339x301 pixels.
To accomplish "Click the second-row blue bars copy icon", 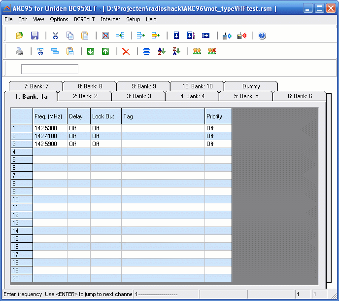I will click(55, 51).
